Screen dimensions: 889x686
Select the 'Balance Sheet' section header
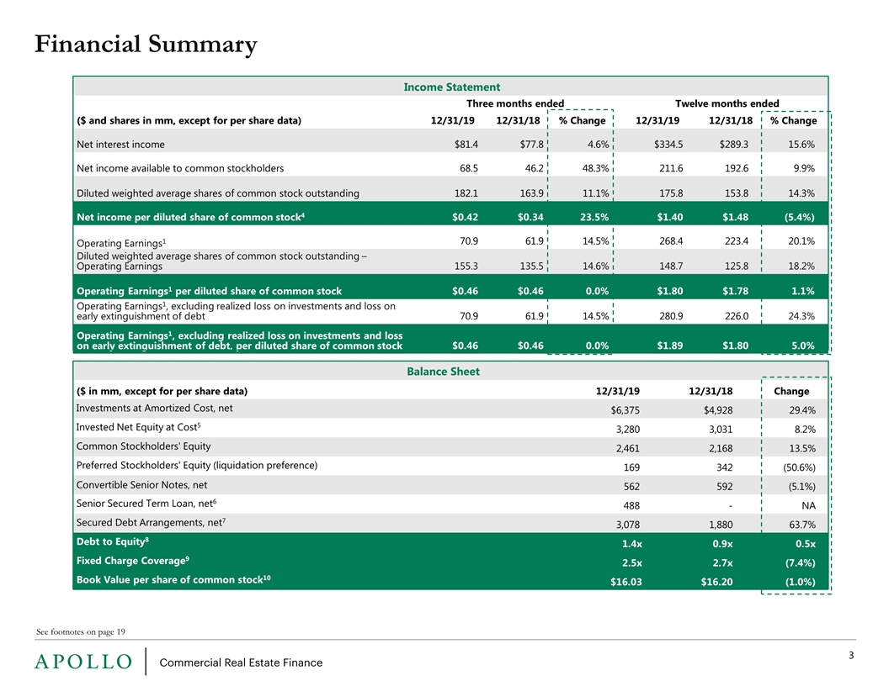coord(443,372)
